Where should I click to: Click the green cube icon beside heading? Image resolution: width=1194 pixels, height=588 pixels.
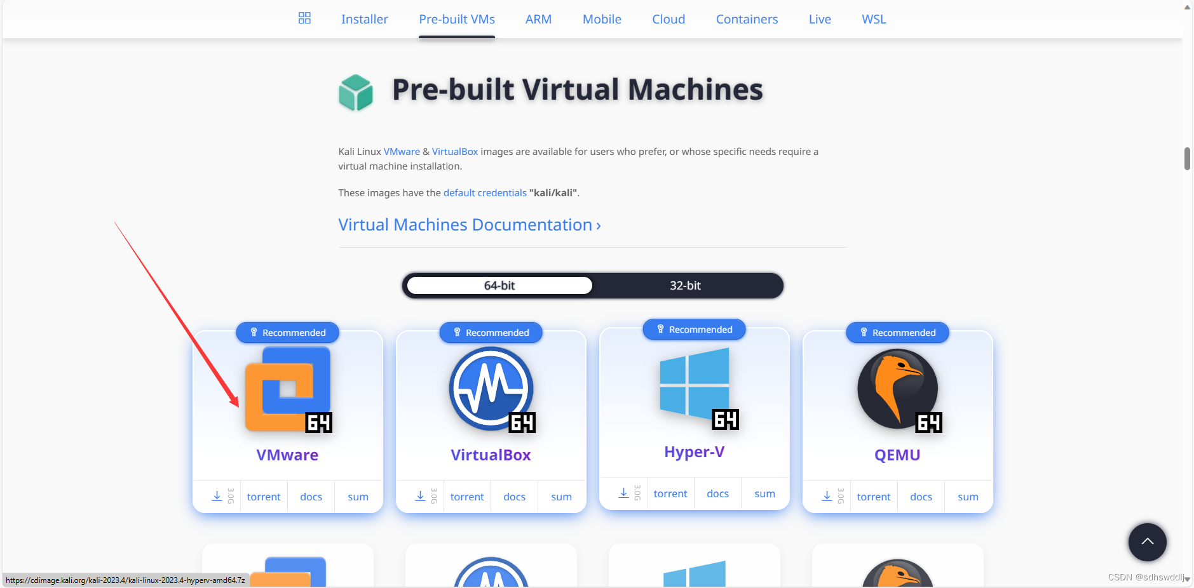pyautogui.click(x=356, y=93)
